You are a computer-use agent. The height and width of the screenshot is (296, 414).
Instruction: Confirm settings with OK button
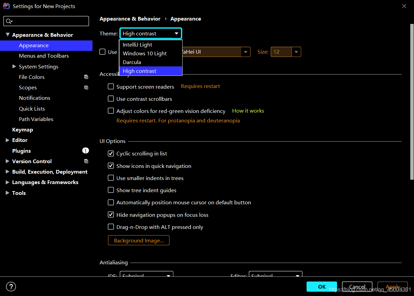[322, 287]
